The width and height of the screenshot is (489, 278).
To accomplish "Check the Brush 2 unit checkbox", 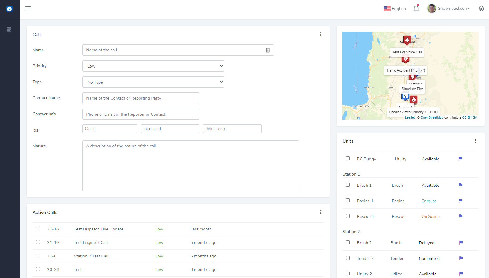I will [x=348, y=242].
